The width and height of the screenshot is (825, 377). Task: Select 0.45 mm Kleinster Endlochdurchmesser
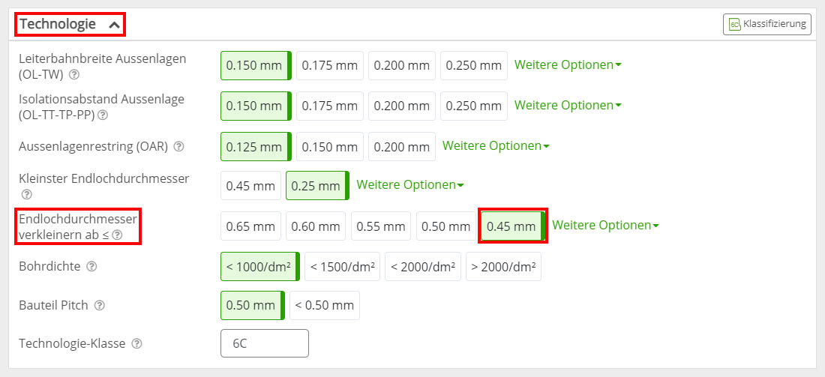[250, 185]
